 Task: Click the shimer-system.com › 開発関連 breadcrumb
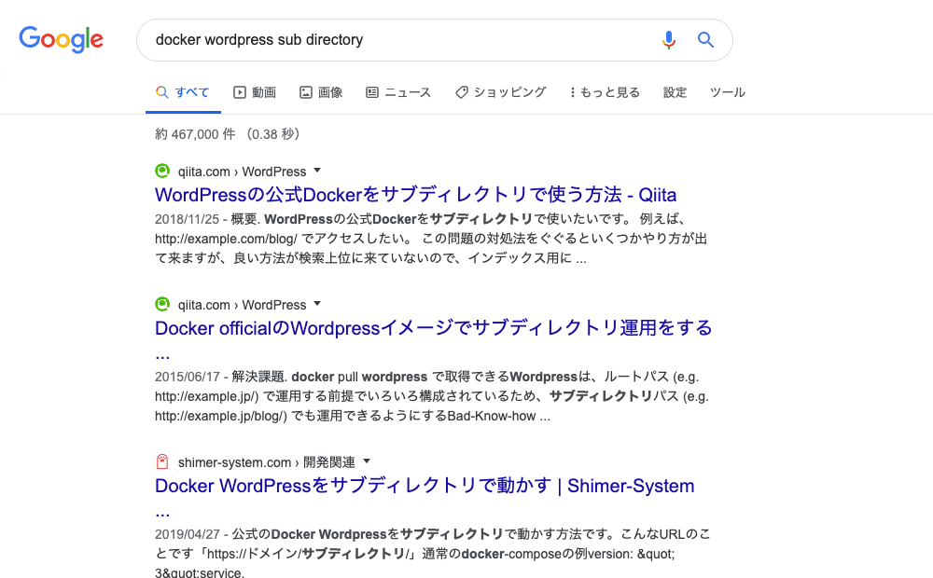tap(267, 462)
